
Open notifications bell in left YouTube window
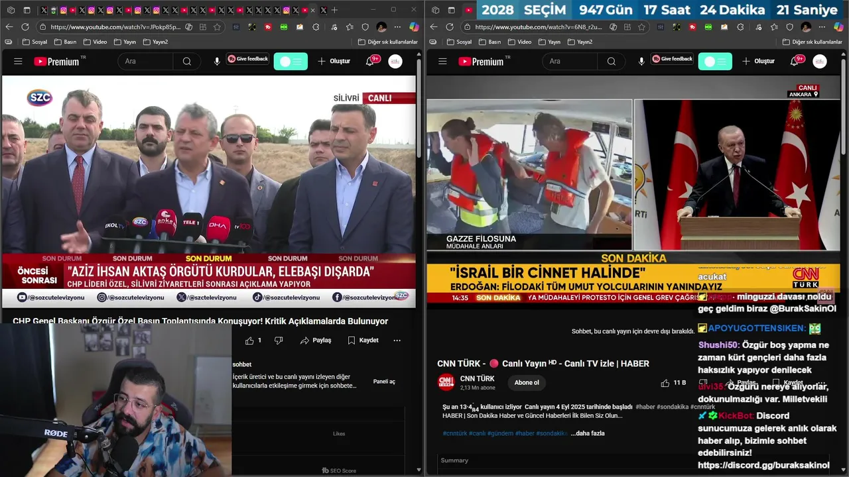[371, 62]
